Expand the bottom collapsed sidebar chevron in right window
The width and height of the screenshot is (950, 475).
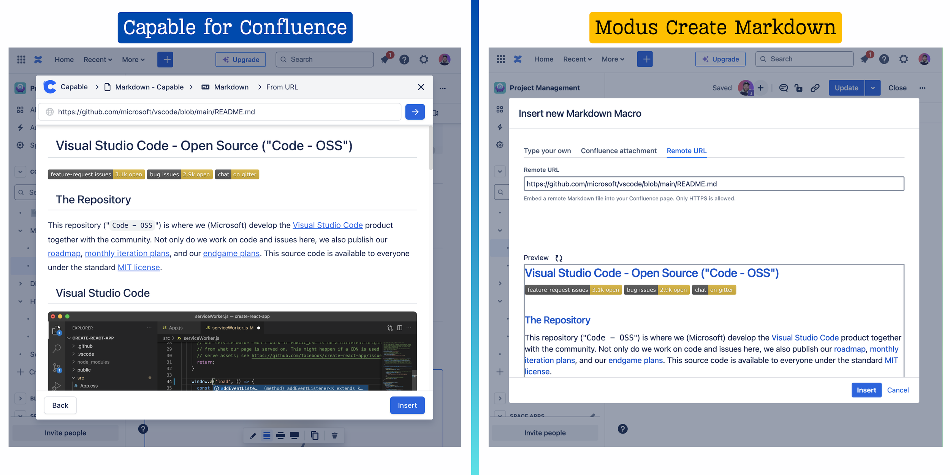(x=500, y=398)
